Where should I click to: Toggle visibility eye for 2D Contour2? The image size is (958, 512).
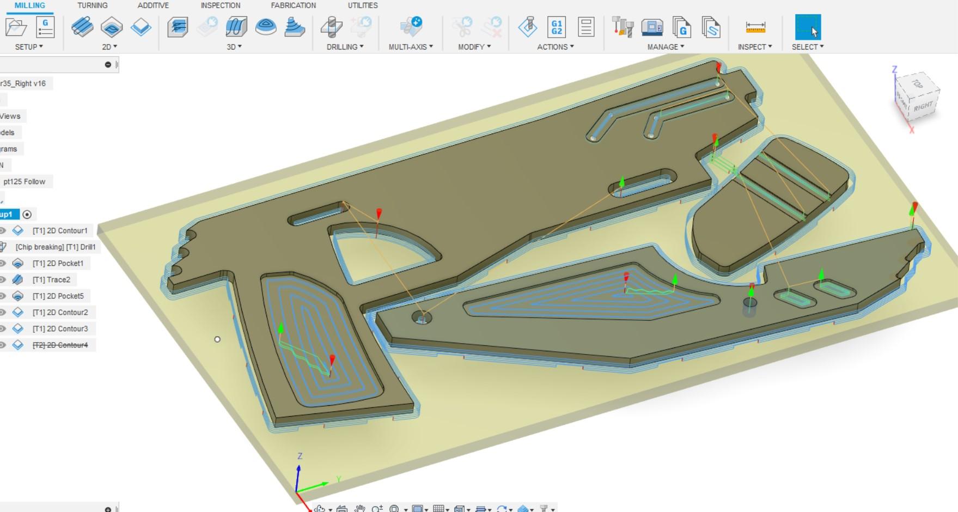tap(3, 312)
